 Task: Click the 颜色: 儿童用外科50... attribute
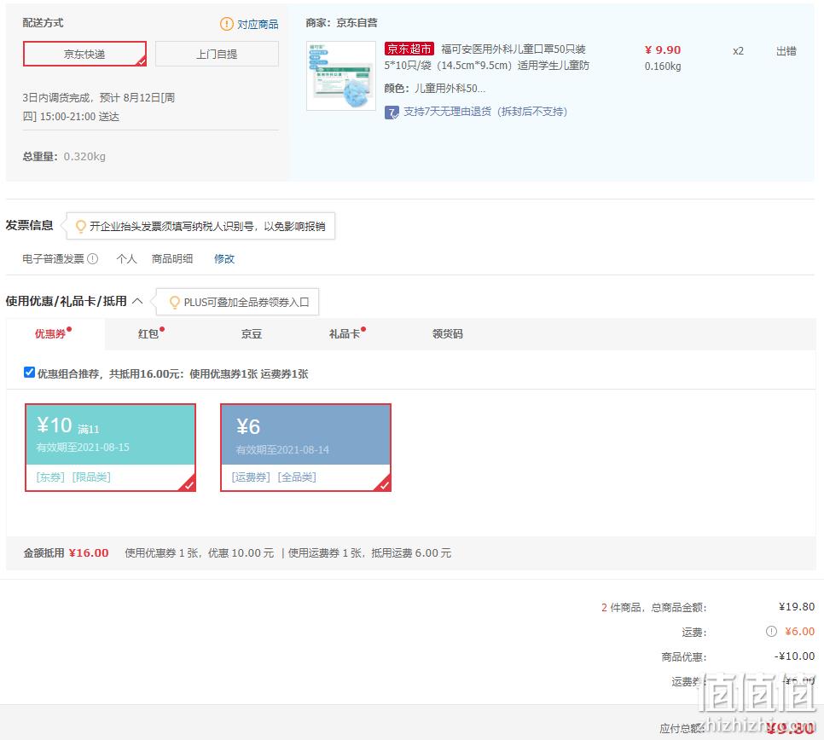pos(434,88)
